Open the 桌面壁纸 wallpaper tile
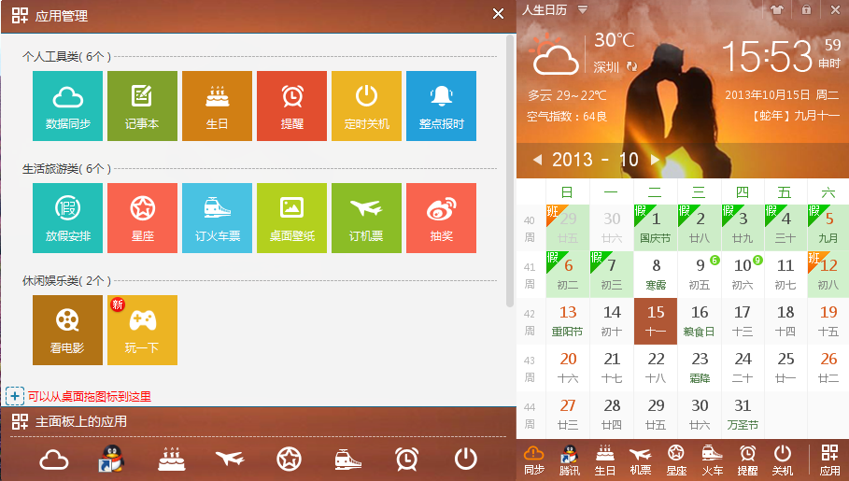 point(291,218)
